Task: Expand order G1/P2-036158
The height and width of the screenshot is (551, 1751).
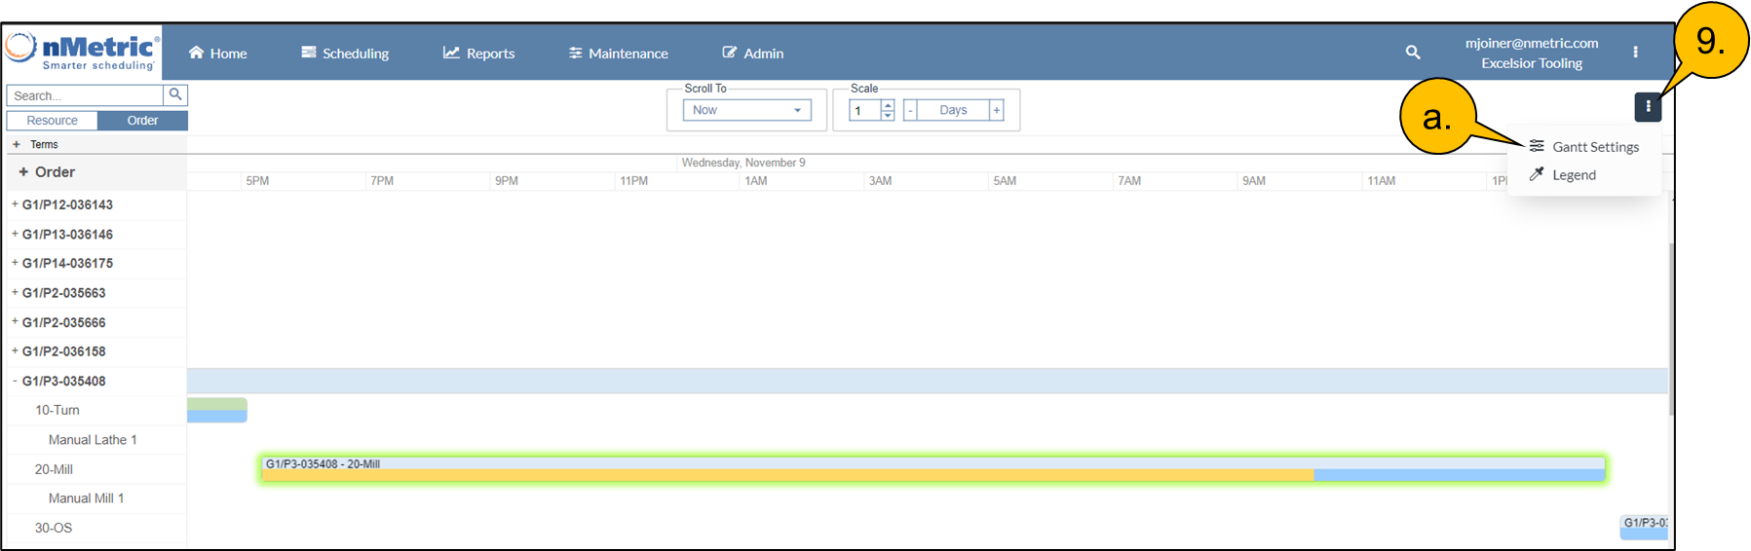Action: coord(15,350)
